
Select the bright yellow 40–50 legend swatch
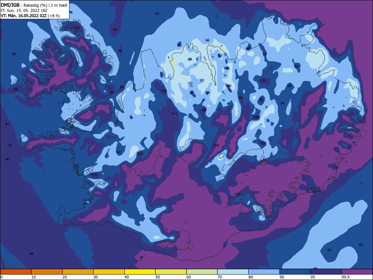140,272
